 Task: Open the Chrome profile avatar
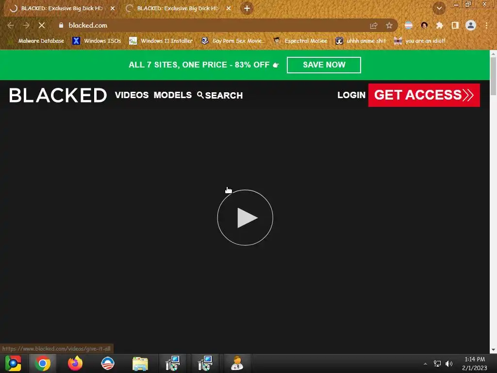click(471, 25)
